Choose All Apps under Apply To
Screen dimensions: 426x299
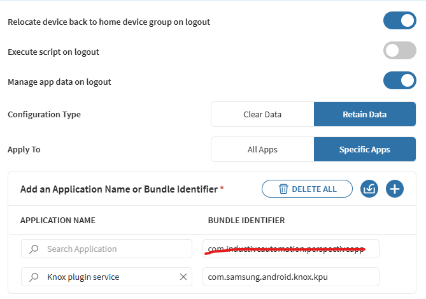coord(262,150)
